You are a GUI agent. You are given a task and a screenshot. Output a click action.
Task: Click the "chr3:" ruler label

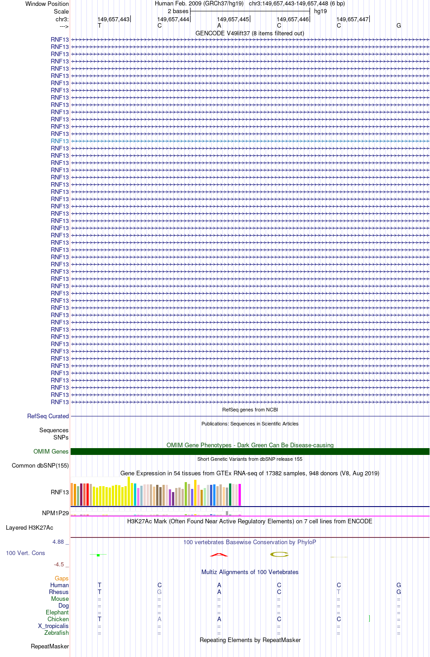(62, 19)
